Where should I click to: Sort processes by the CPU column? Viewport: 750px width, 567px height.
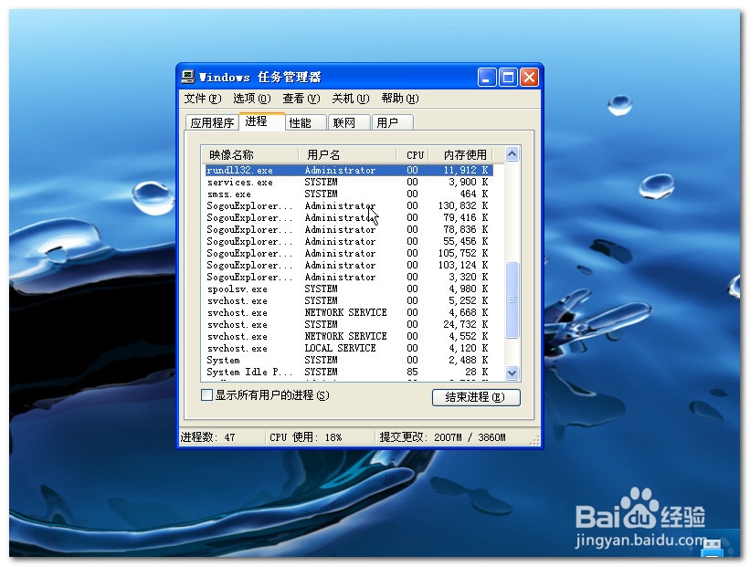point(413,154)
